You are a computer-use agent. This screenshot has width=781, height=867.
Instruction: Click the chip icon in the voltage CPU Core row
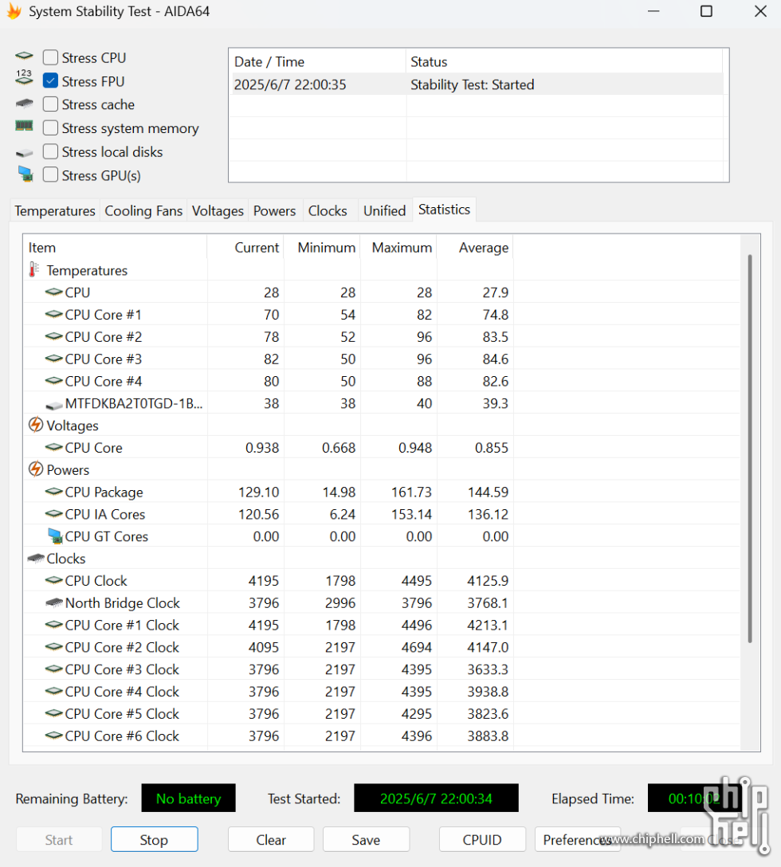53,447
